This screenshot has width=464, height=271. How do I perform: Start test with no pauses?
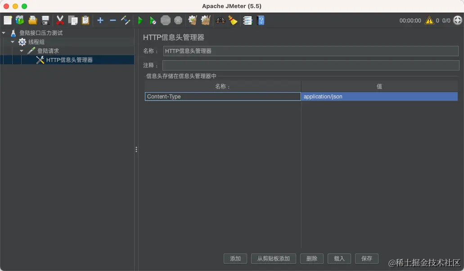[x=153, y=20]
